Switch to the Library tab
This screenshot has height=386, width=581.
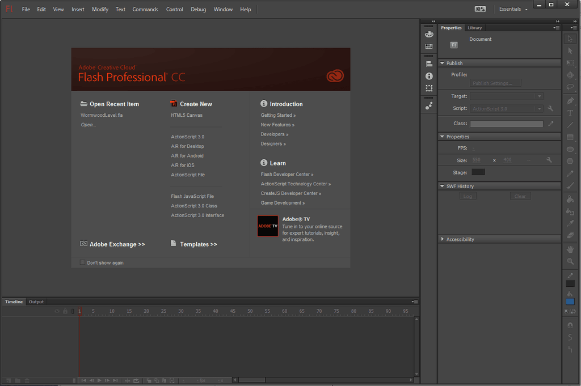tap(475, 27)
